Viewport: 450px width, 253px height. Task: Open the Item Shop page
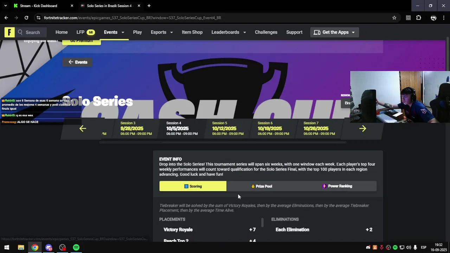coord(192,32)
